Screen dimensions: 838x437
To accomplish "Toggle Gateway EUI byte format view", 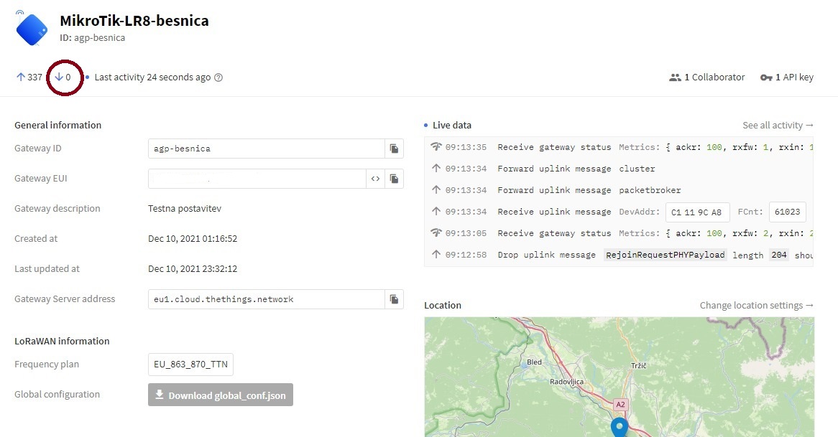I will point(375,179).
